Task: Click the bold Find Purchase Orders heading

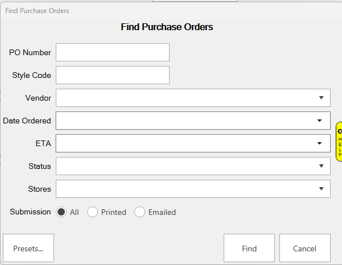Action: click(x=167, y=27)
